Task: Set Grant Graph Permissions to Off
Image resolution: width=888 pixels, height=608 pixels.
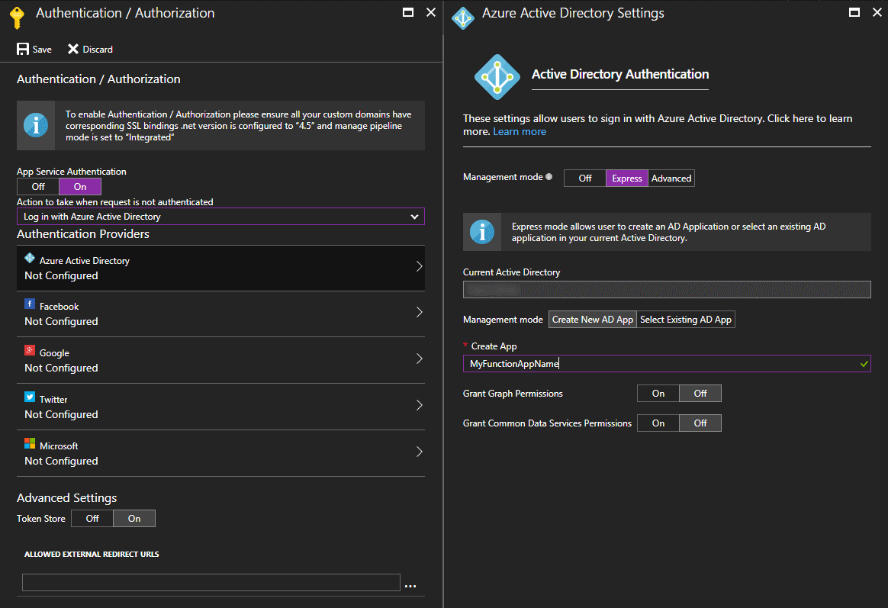Action: pyautogui.click(x=700, y=394)
